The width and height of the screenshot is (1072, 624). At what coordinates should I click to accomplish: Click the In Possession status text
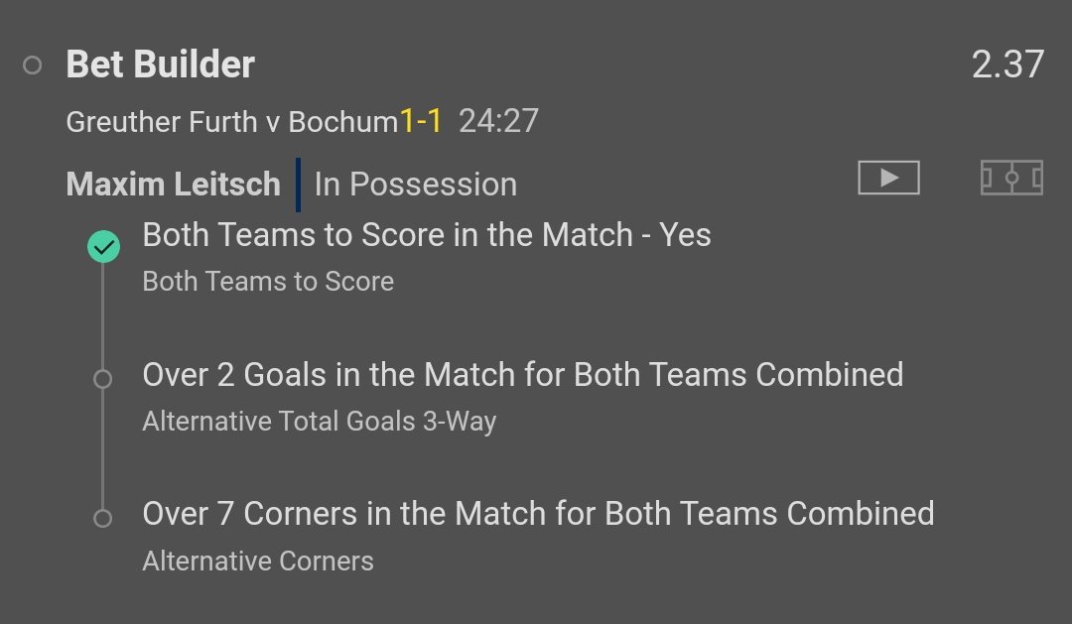click(x=416, y=185)
